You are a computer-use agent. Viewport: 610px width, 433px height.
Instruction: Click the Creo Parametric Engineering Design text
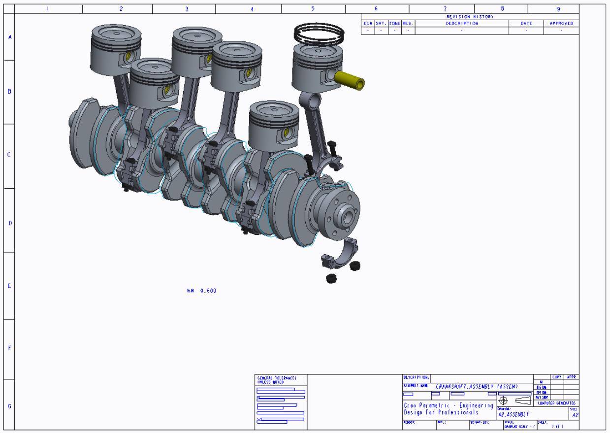(x=448, y=408)
